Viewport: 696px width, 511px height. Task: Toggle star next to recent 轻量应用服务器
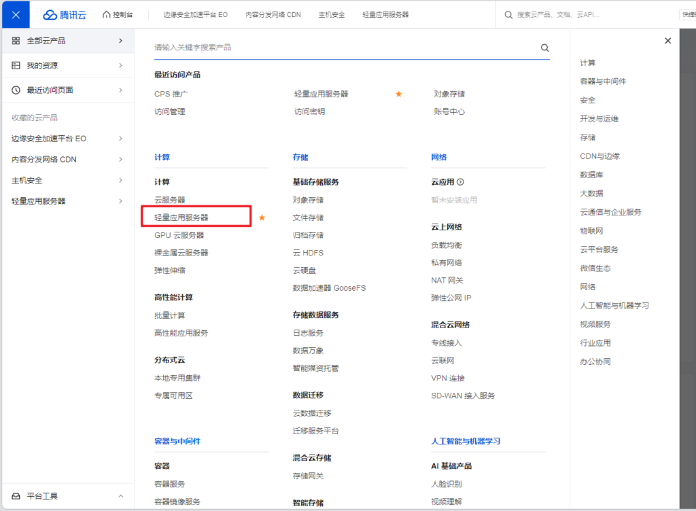[399, 94]
